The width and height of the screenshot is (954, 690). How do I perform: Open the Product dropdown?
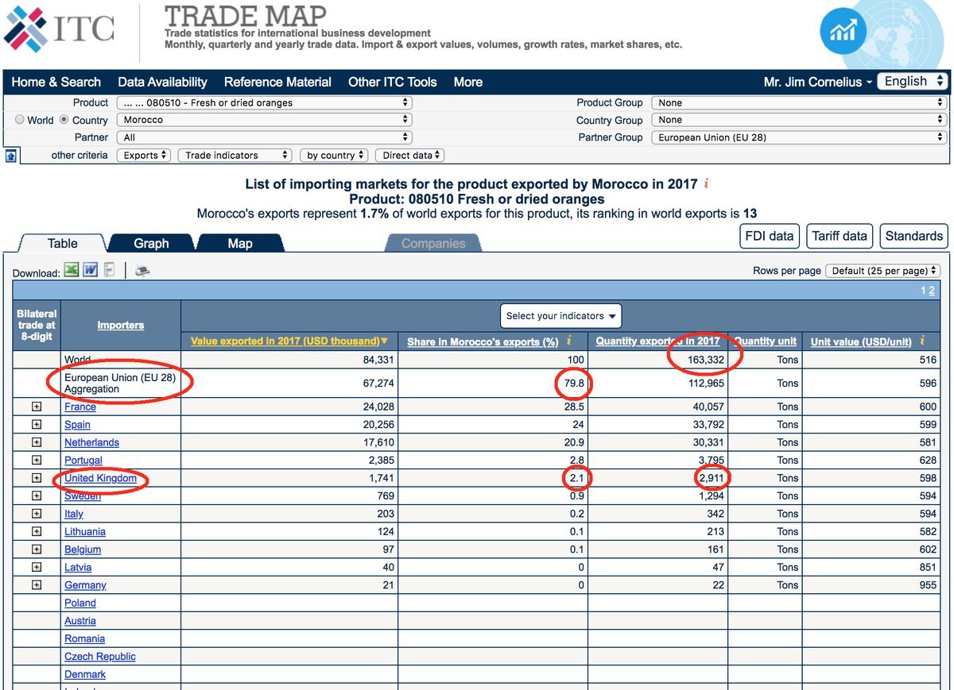(x=264, y=102)
